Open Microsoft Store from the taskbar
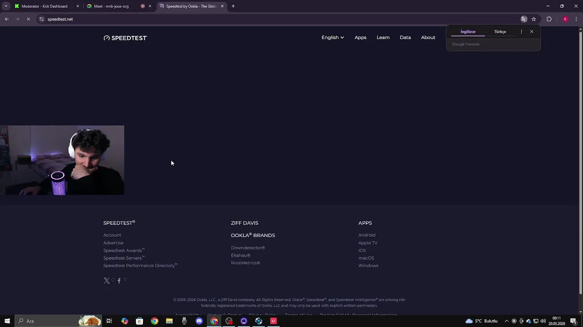Image resolution: width=583 pixels, height=327 pixels. click(139, 321)
